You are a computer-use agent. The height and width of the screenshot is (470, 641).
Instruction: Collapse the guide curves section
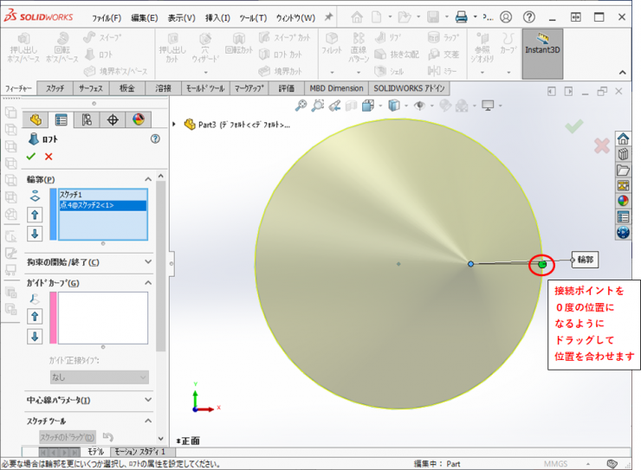point(147,283)
